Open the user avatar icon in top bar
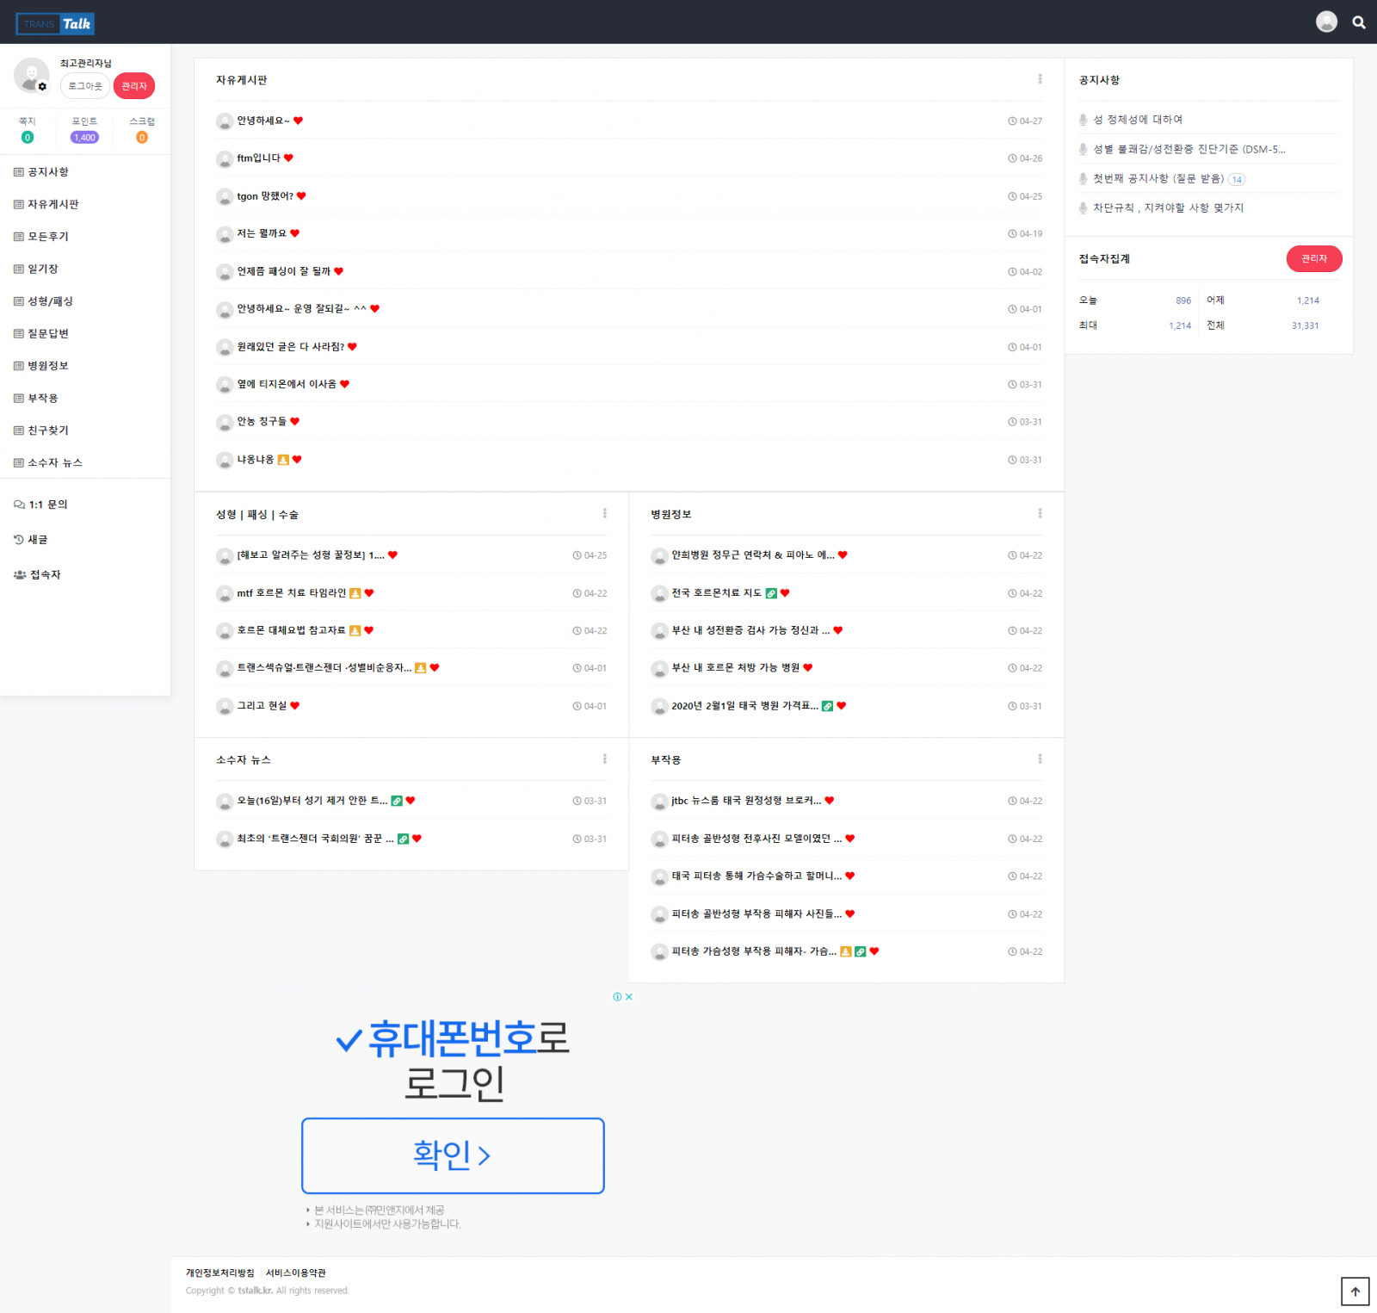The height and width of the screenshot is (1313, 1377). (1326, 22)
